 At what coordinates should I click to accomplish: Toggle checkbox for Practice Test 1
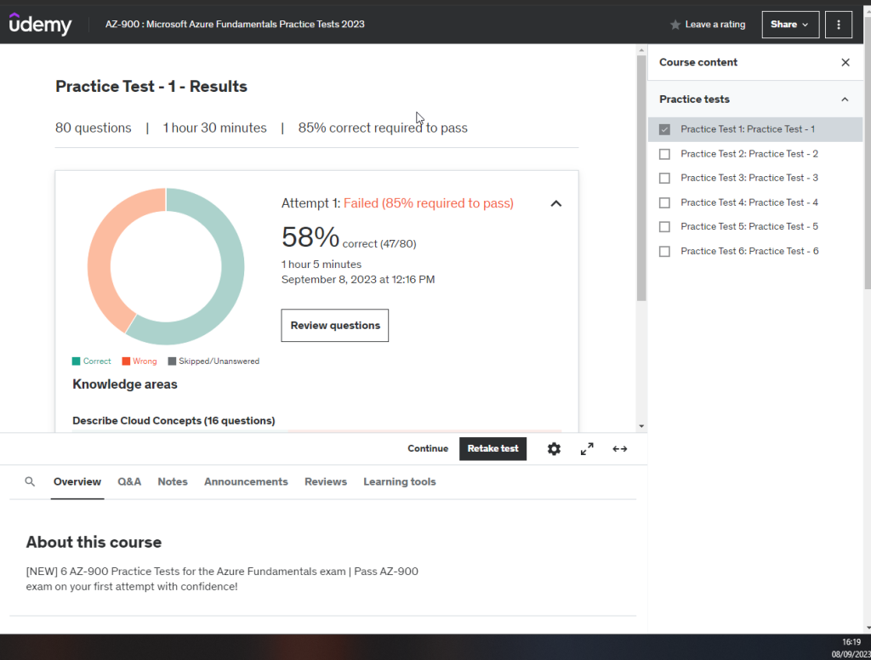(x=664, y=129)
